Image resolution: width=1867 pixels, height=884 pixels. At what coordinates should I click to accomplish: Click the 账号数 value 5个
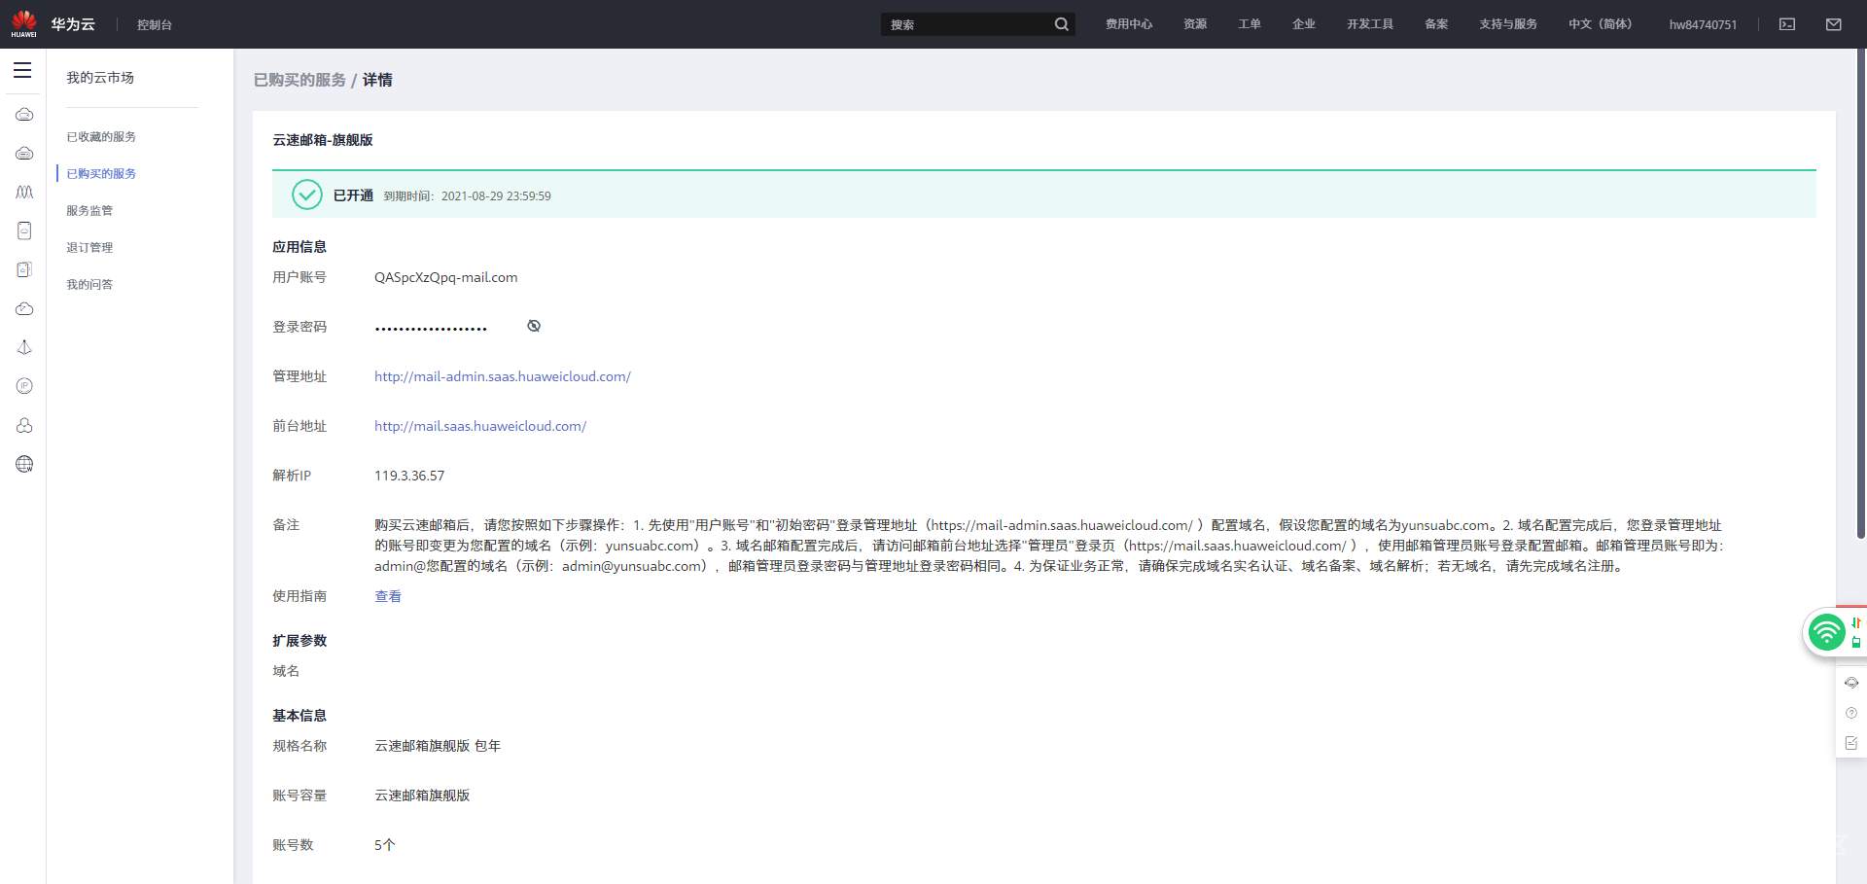point(385,845)
